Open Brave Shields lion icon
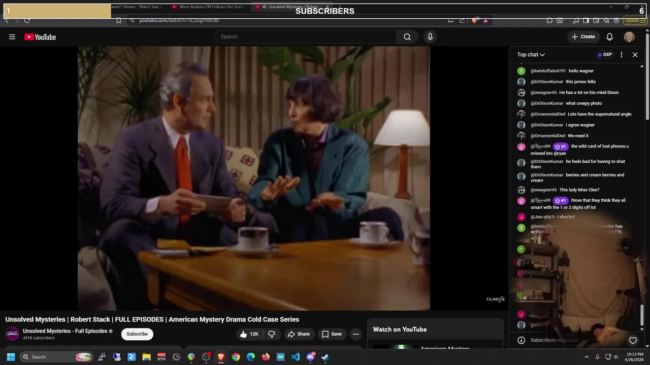This screenshot has height=365, width=650. coord(474,20)
